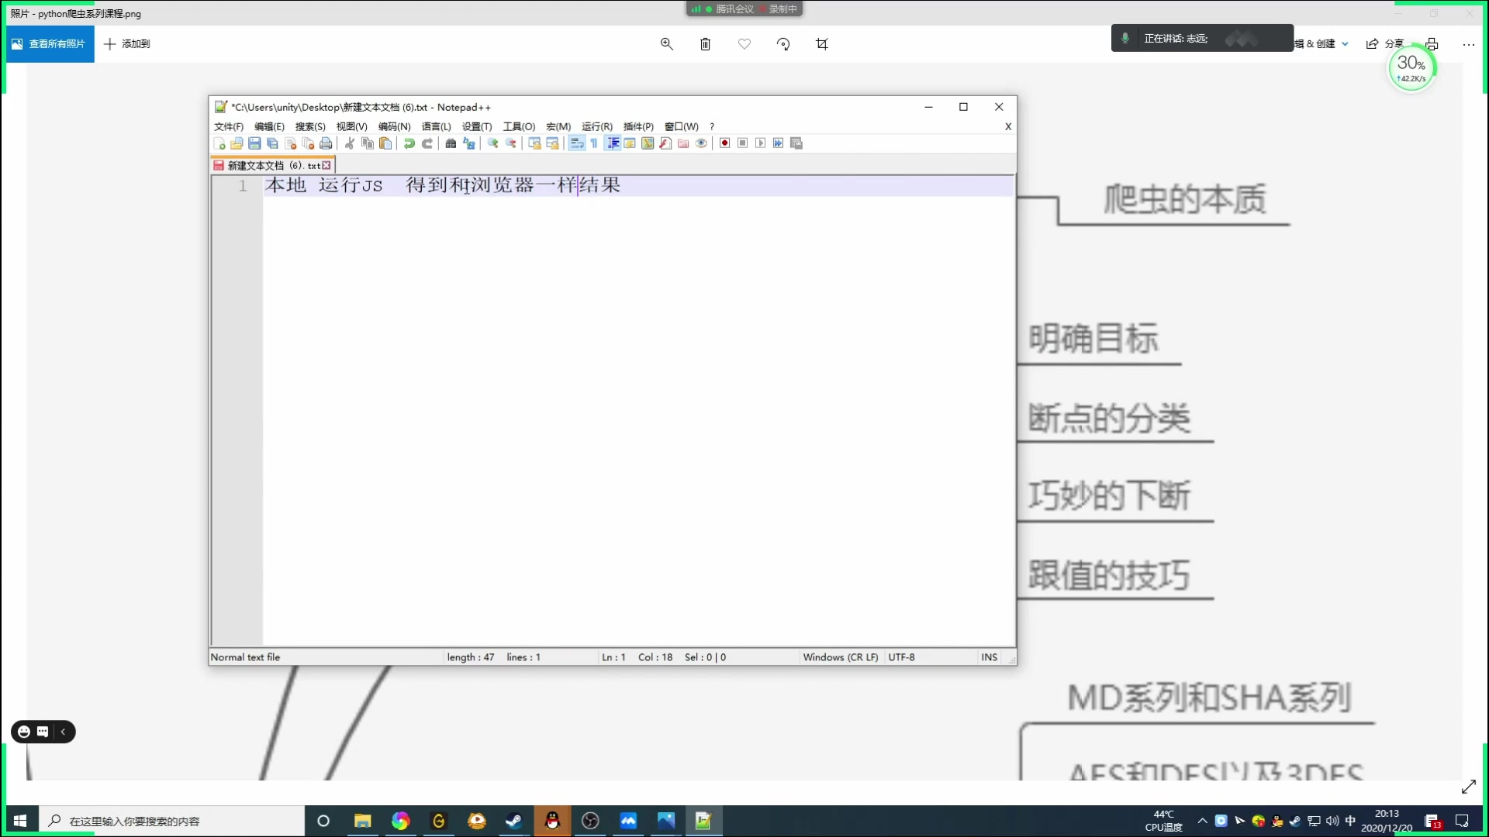The height and width of the screenshot is (837, 1489).
Task: Open the 语言(L) menu in Notepad++
Action: click(x=436, y=126)
